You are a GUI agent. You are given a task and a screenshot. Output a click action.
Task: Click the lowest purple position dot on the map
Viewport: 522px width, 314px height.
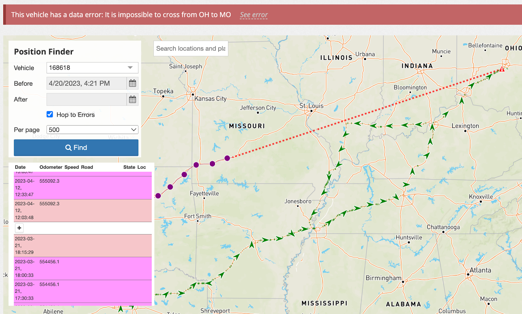tap(158, 196)
